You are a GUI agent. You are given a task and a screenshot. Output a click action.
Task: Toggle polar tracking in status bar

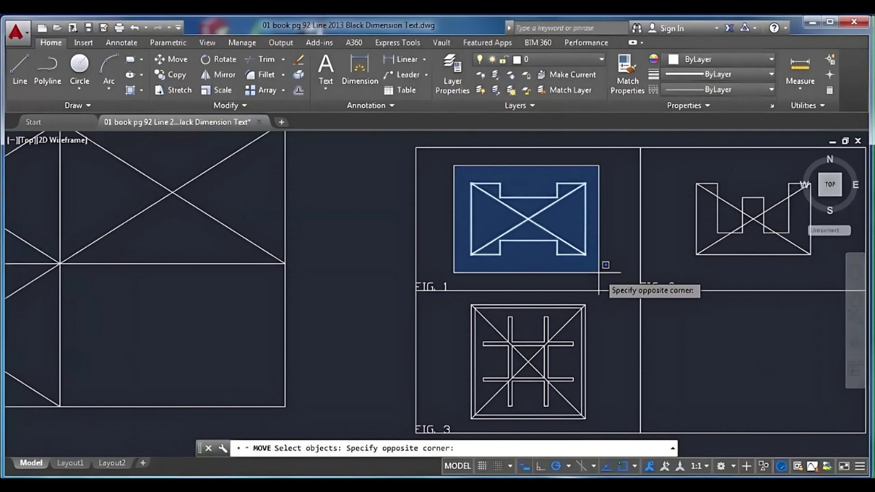click(x=556, y=466)
